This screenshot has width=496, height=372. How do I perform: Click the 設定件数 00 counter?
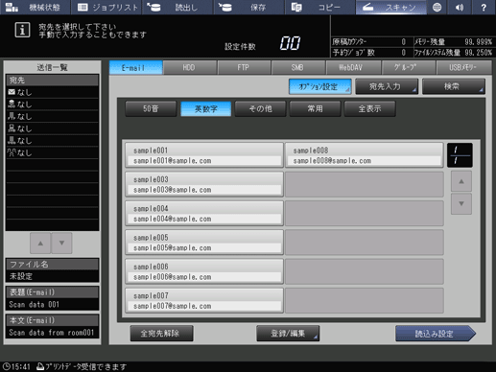click(x=290, y=43)
